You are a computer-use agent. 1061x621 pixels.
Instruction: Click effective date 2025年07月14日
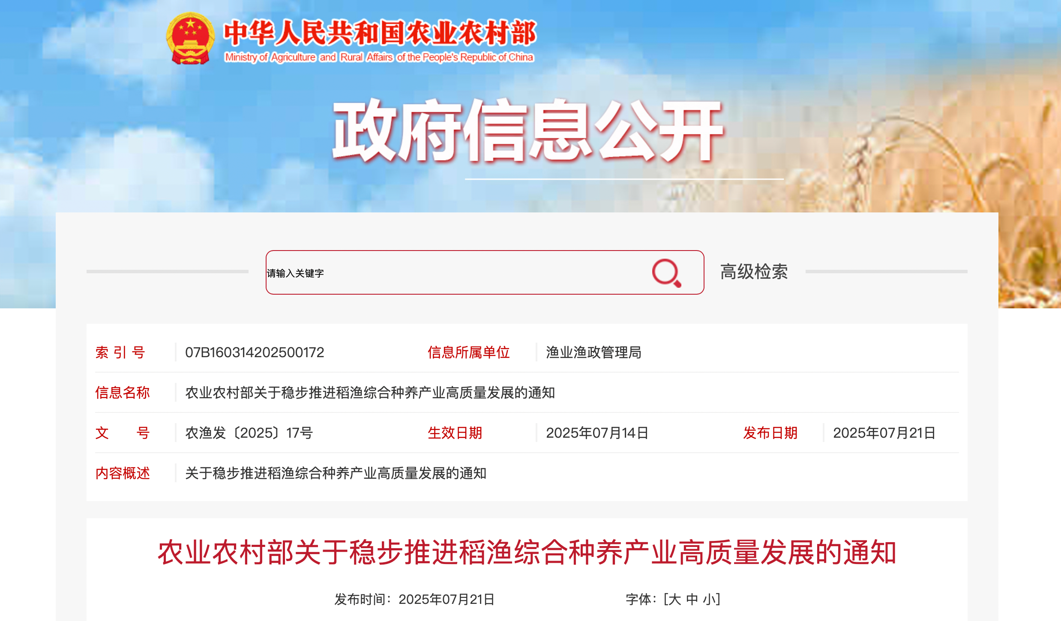pyautogui.click(x=597, y=433)
